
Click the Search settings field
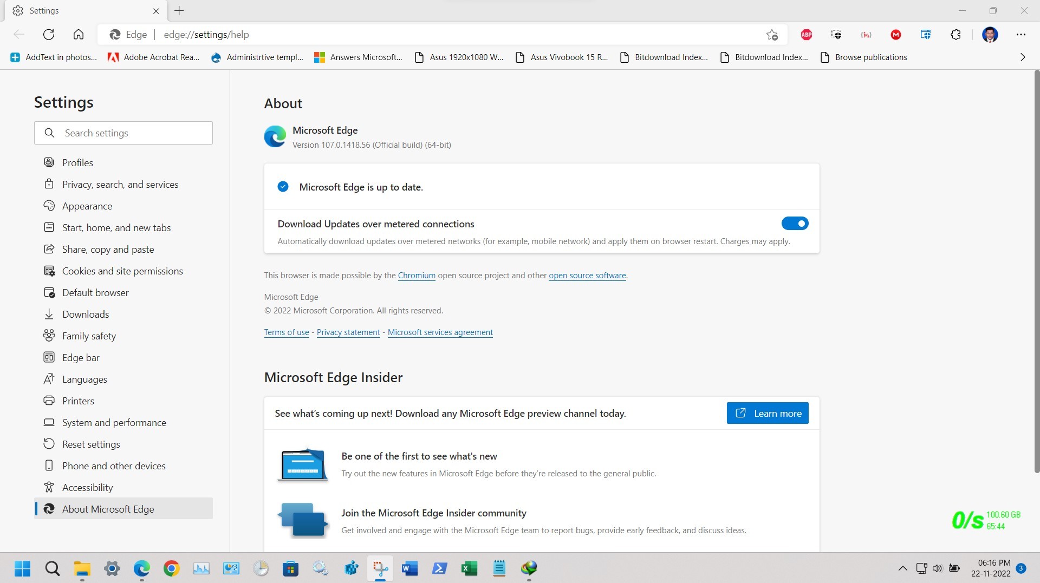(123, 133)
